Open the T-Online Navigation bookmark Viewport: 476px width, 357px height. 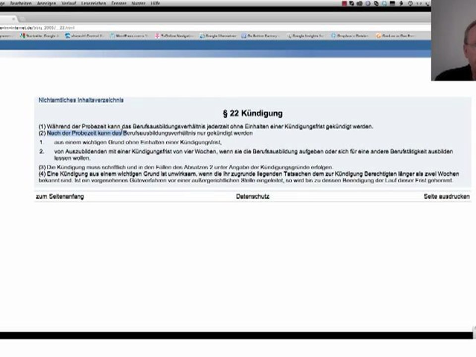(174, 36)
